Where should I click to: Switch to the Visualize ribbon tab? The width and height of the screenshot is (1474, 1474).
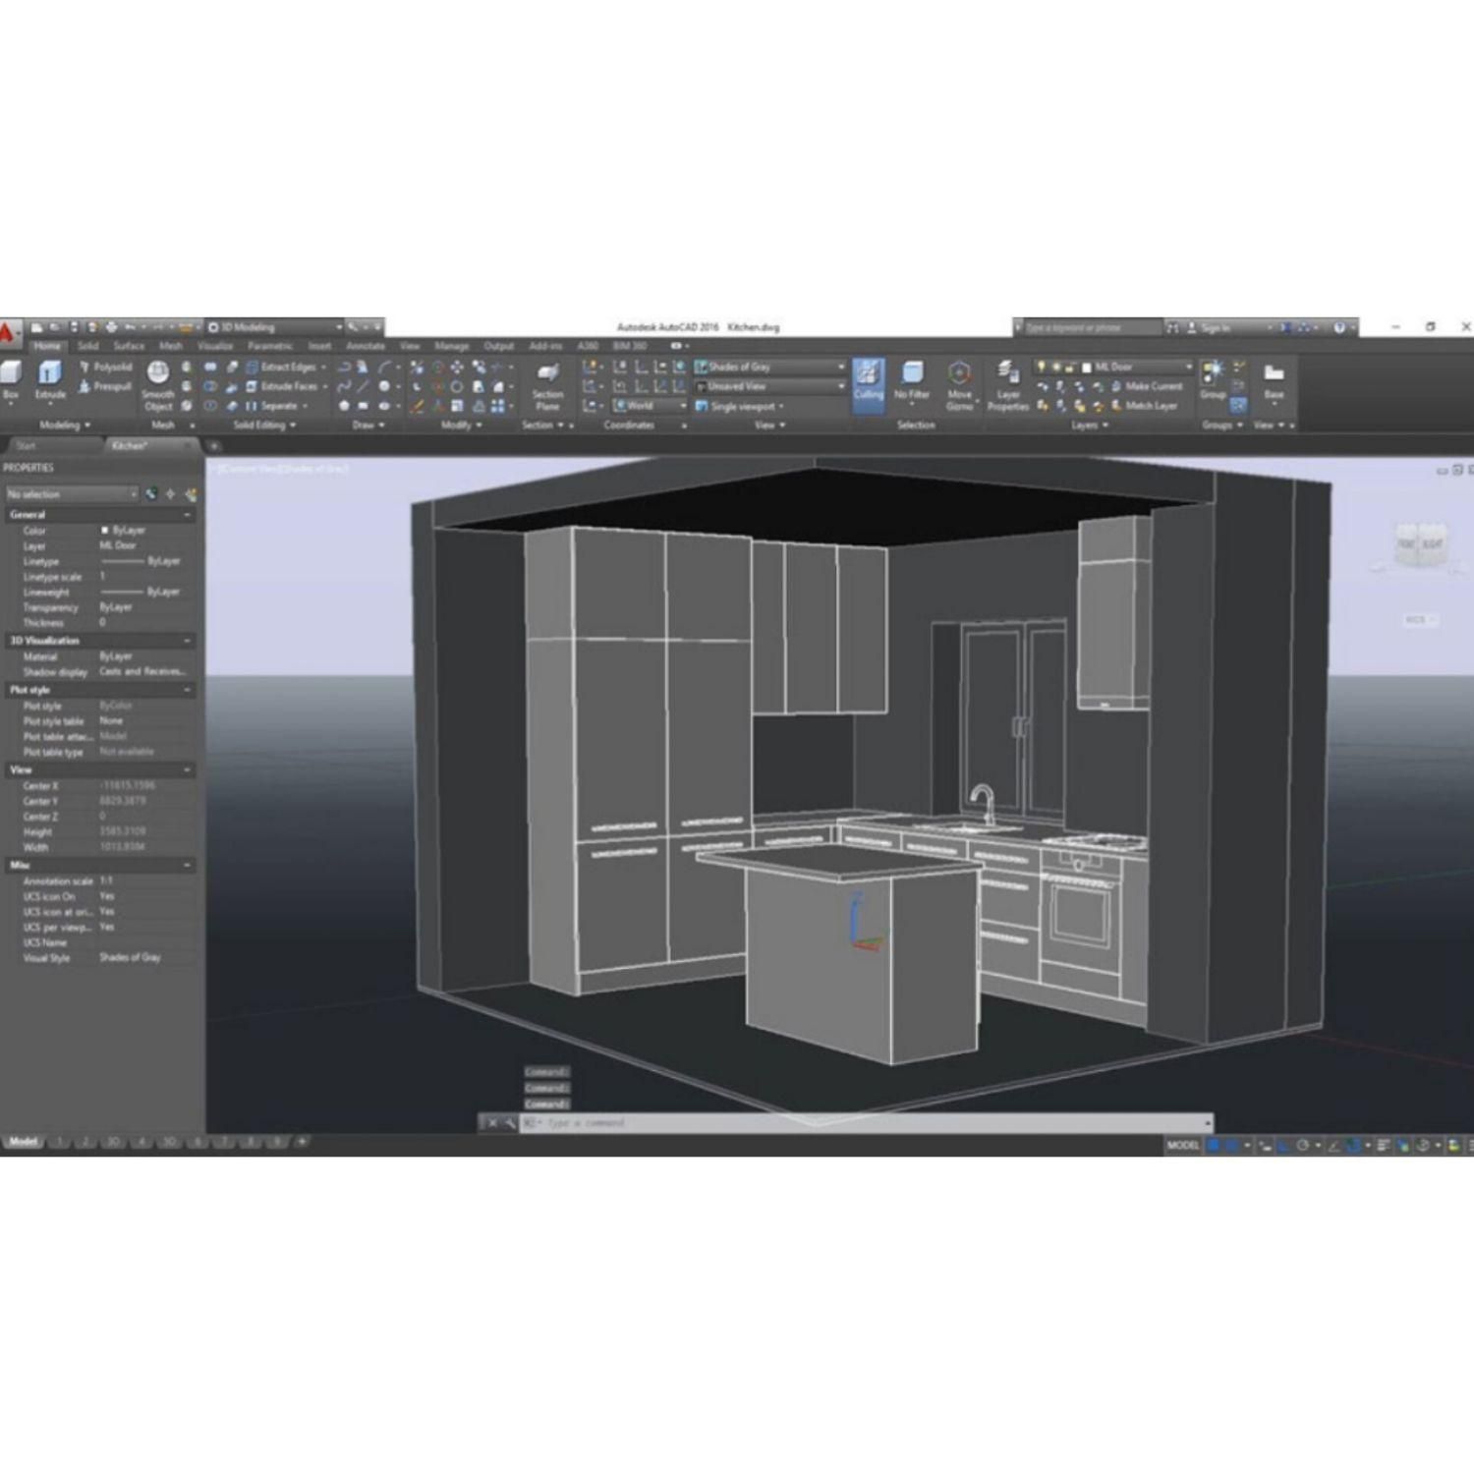coord(214,346)
